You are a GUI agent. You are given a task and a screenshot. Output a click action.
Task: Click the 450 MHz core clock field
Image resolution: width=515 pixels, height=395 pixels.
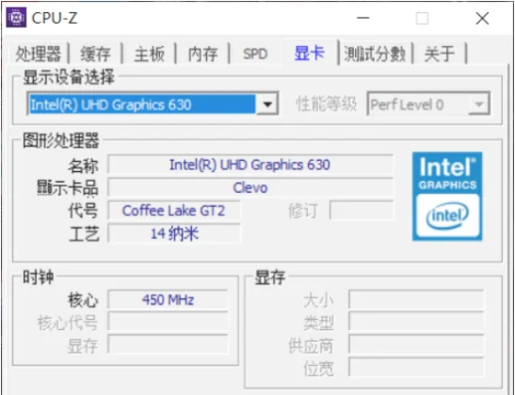pyautogui.click(x=168, y=300)
